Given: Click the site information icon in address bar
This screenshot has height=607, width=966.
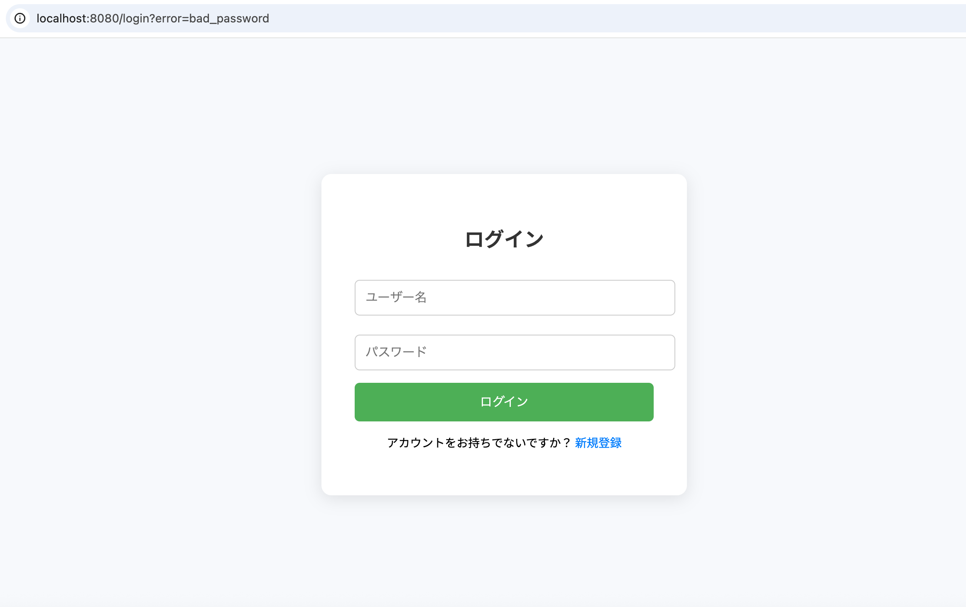Looking at the screenshot, I should (x=21, y=18).
